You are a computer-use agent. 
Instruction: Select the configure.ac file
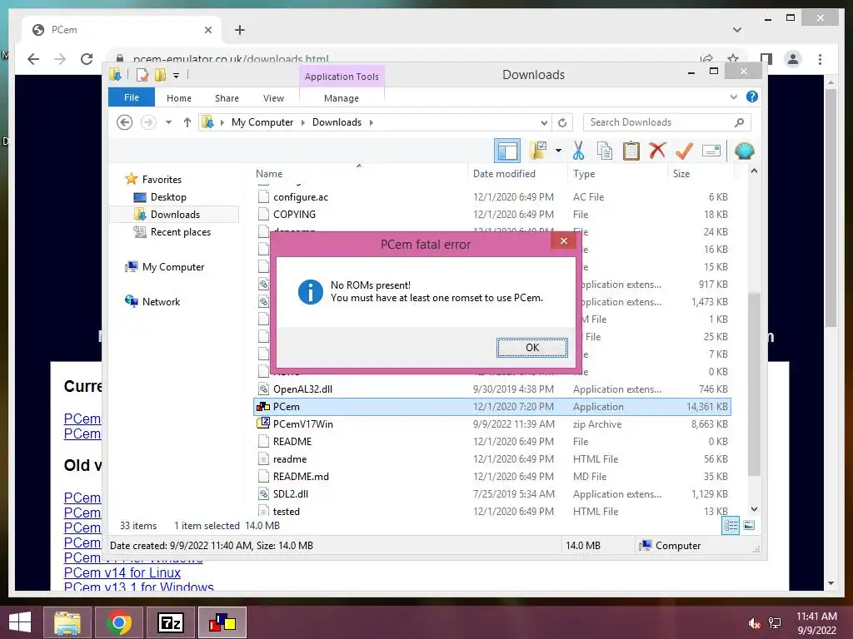491,197
